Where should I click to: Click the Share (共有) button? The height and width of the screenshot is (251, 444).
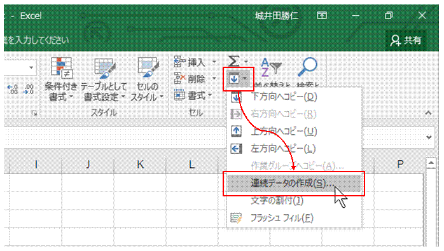pyautogui.click(x=406, y=41)
